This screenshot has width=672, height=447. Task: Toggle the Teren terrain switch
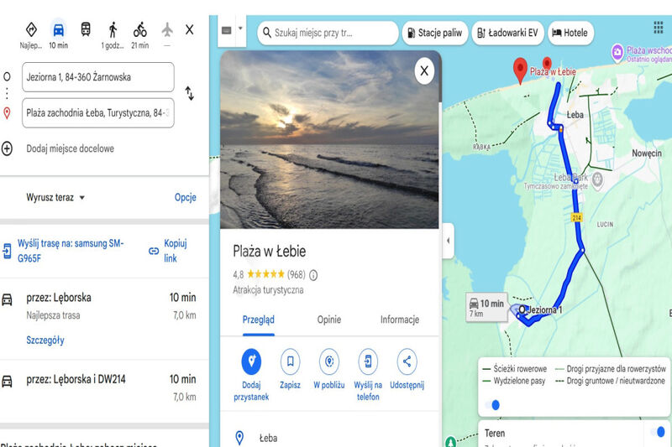pos(658,432)
